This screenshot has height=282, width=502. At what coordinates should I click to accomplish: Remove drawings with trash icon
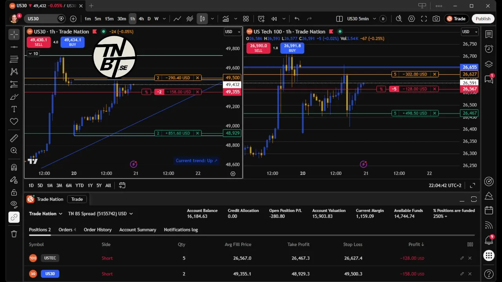[x=14, y=234]
